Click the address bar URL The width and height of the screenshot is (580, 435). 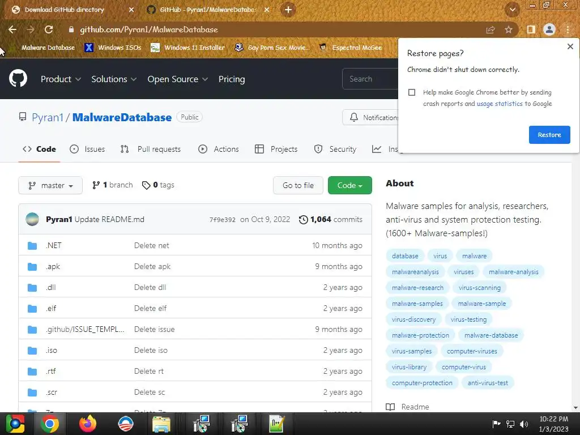[149, 29]
